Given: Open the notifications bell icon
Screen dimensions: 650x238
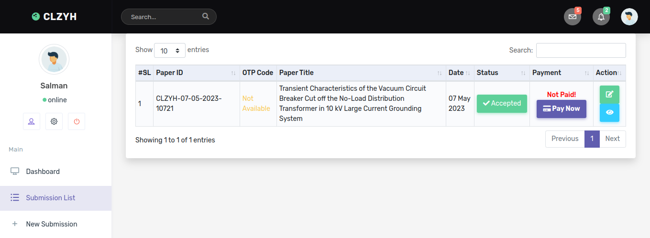Looking at the screenshot, I should point(601,17).
